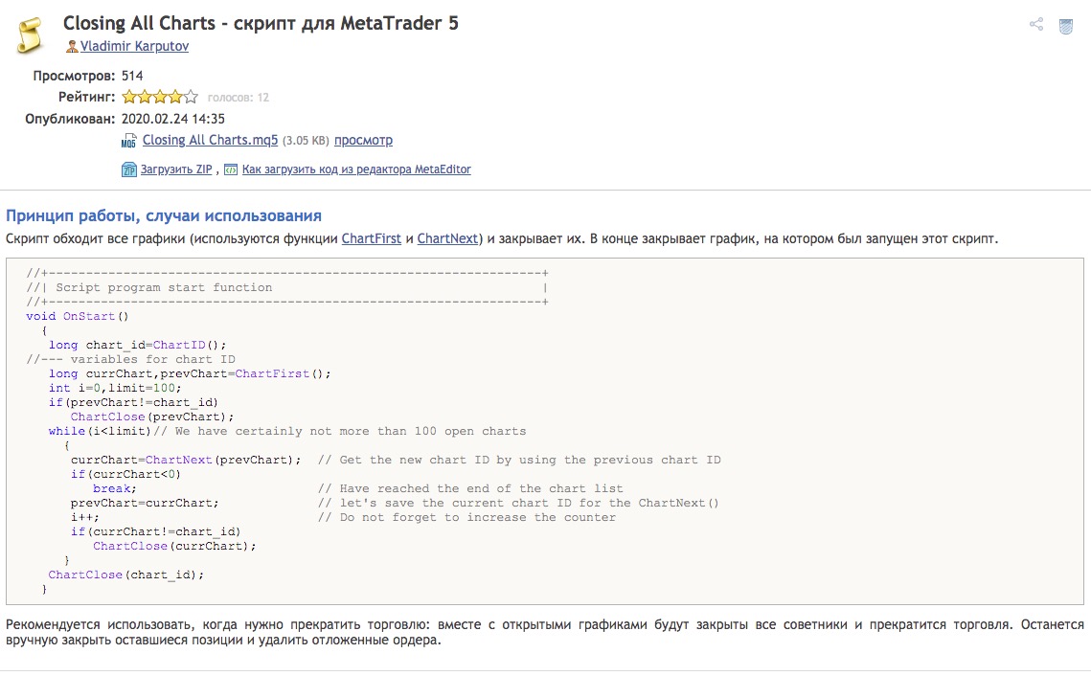Download Closing All Charts.mq5 file

coord(210,140)
